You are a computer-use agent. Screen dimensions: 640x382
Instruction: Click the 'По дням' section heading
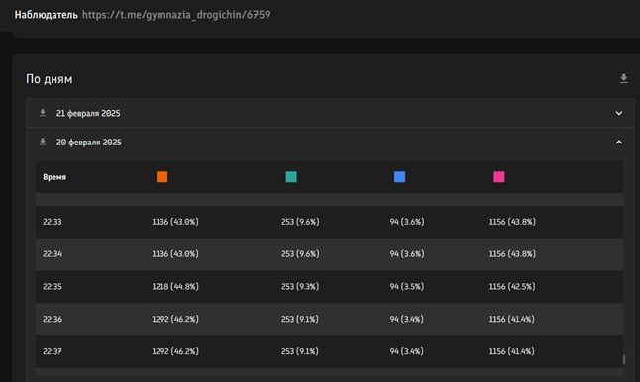[50, 79]
